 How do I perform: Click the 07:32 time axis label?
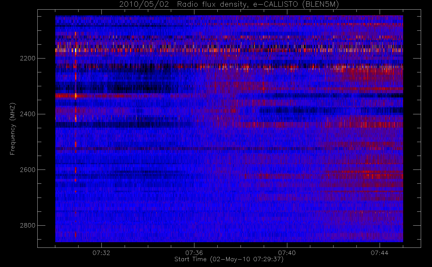(x=101, y=253)
